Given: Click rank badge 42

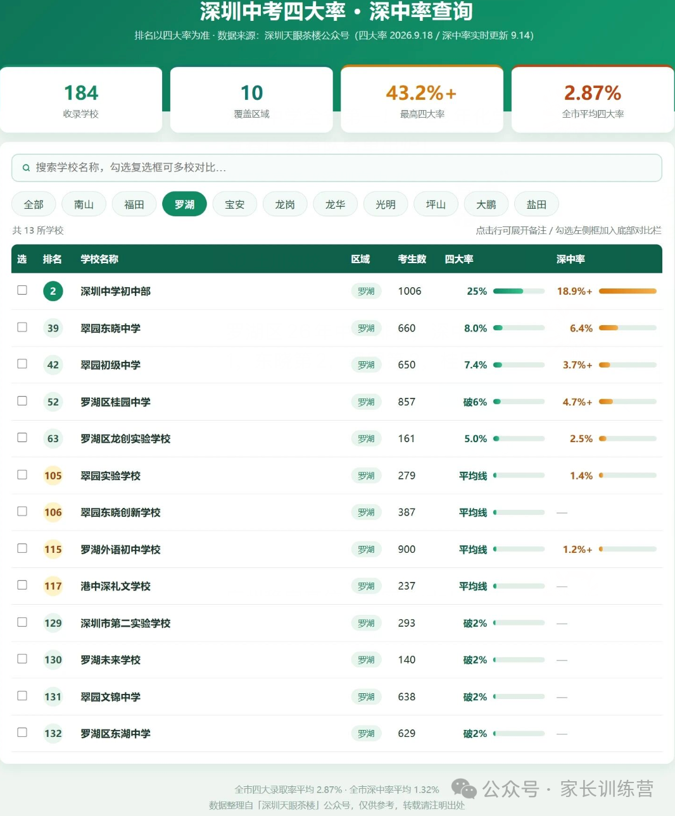Looking at the screenshot, I should 53,365.
